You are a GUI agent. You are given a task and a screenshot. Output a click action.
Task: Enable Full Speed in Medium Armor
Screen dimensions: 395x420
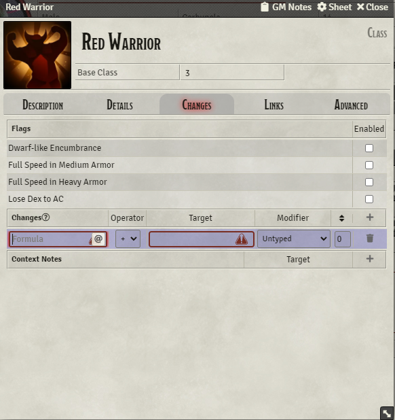click(x=369, y=165)
